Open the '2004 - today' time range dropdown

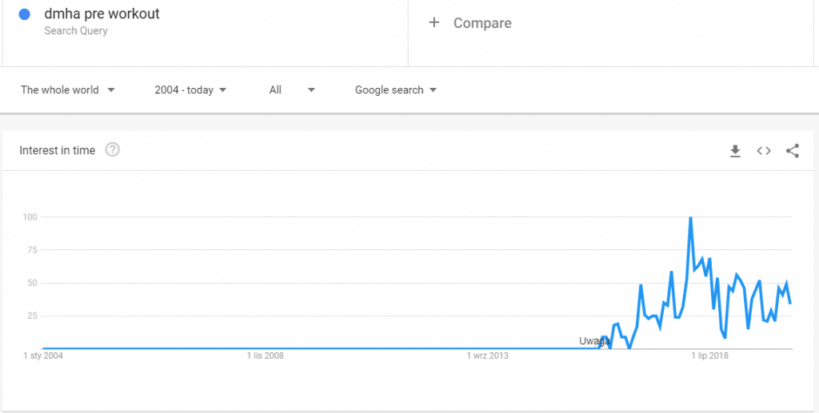[190, 90]
